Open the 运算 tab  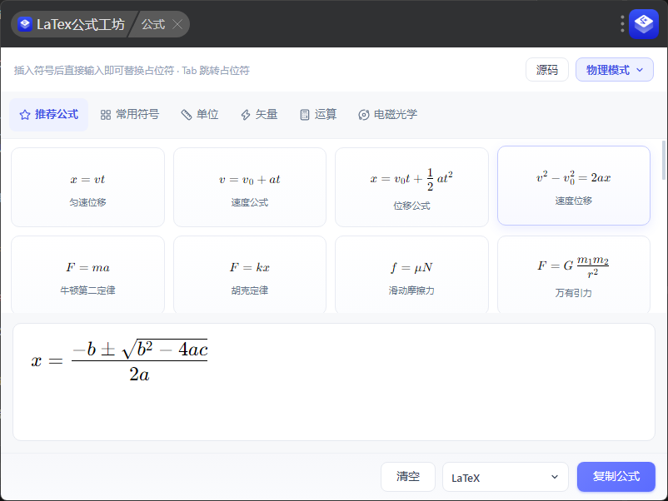coord(318,115)
